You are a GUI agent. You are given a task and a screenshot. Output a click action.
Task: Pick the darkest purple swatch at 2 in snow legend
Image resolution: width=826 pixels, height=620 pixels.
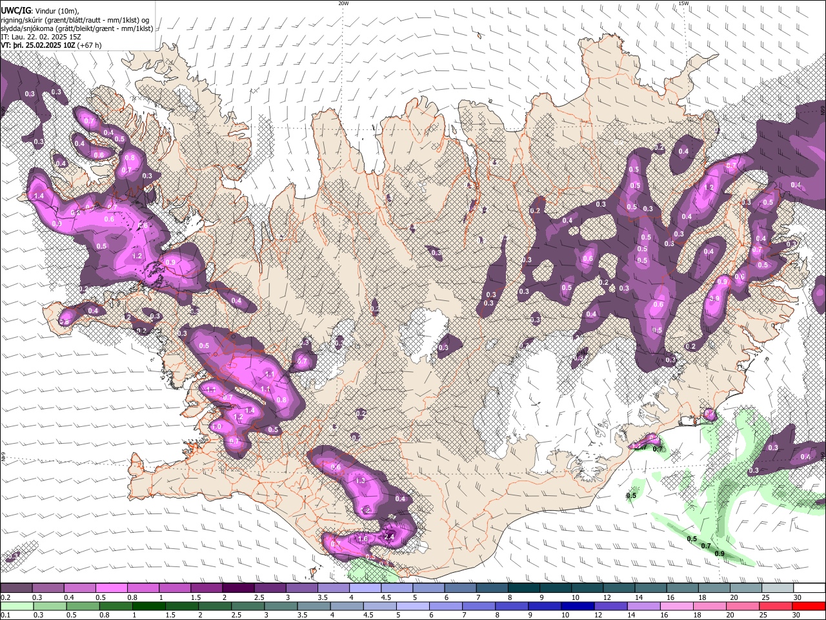tap(238, 588)
